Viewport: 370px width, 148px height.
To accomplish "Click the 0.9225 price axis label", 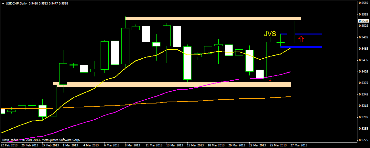I will 363,140.
